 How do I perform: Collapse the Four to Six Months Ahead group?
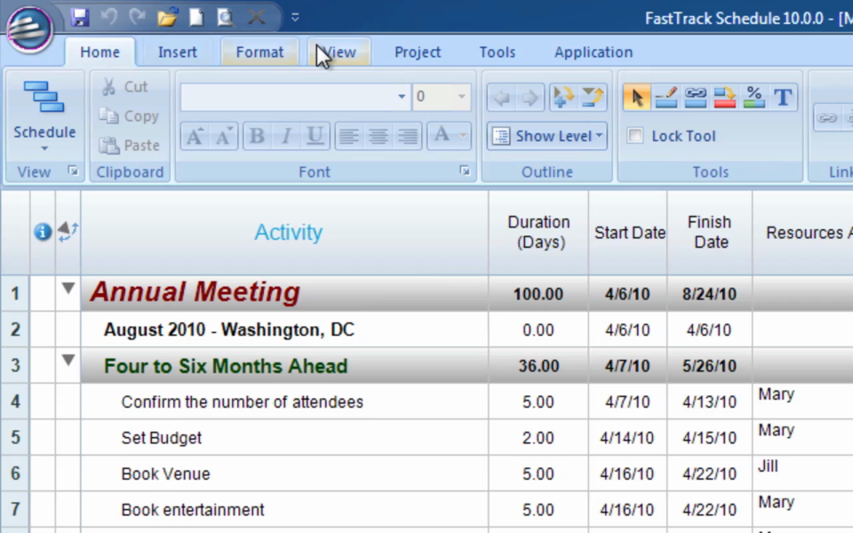click(x=68, y=360)
